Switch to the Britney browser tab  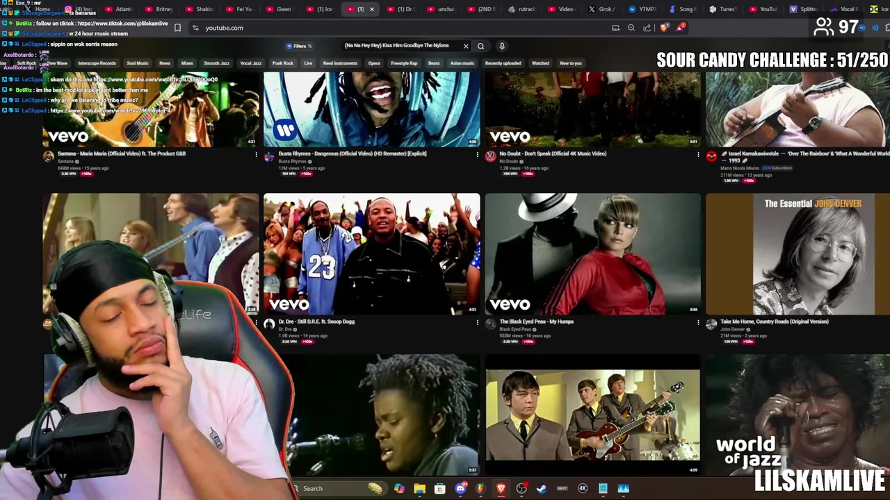[x=159, y=9]
